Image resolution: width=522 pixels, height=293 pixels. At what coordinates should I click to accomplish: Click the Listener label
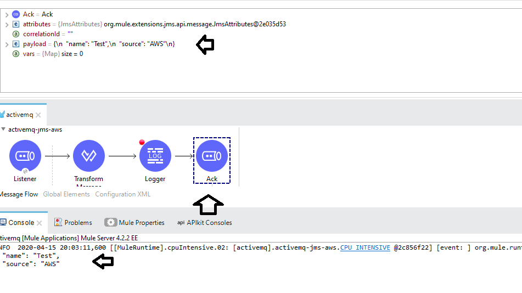tap(25, 179)
